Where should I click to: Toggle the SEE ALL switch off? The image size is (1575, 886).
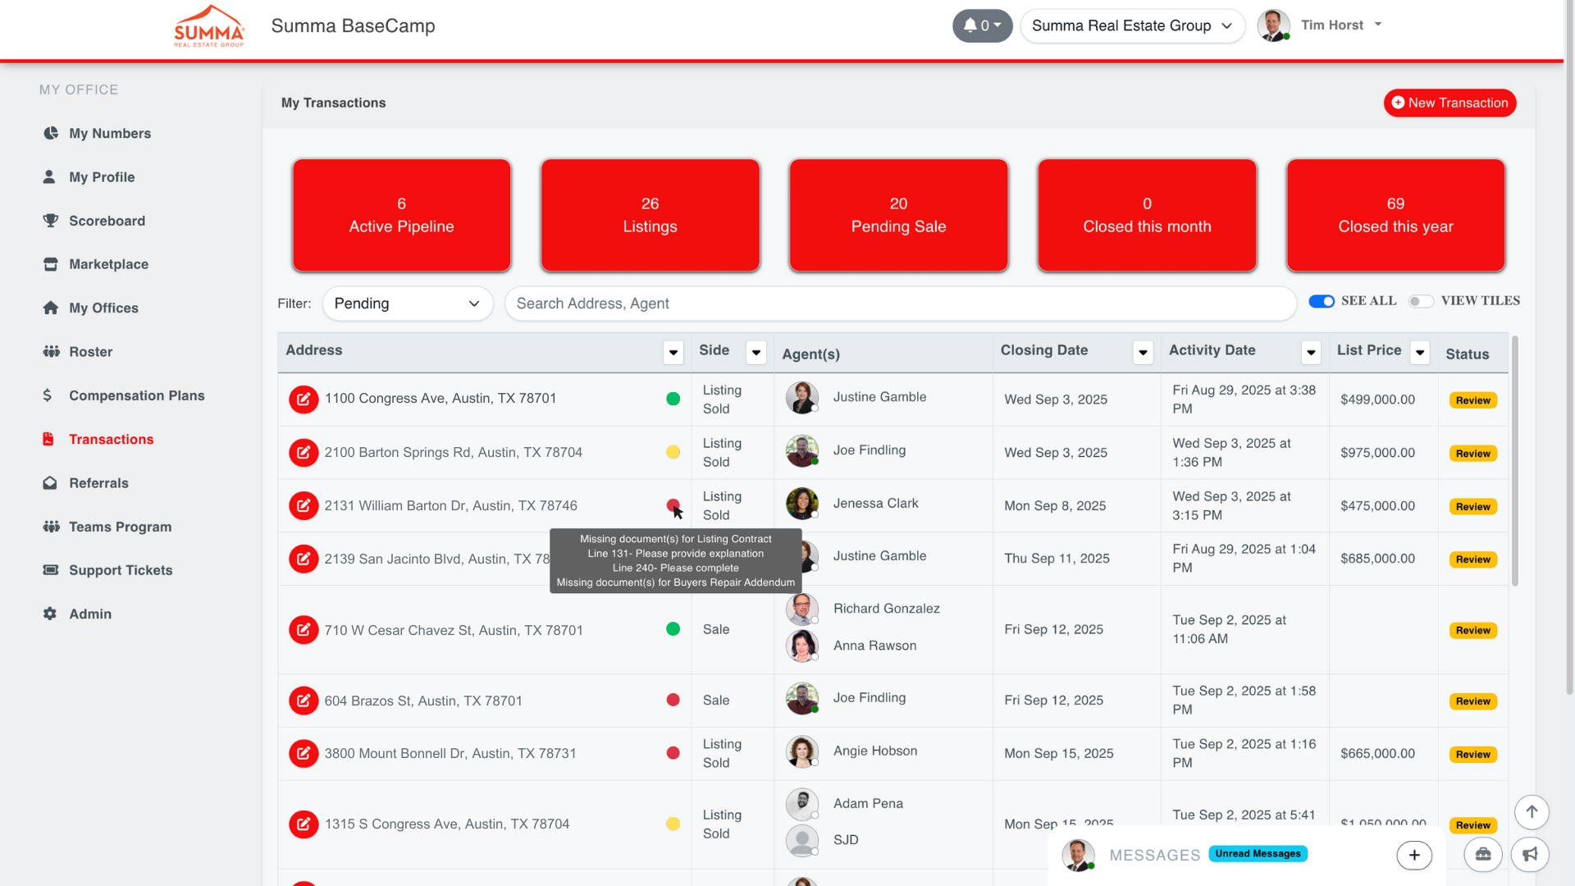pyautogui.click(x=1321, y=301)
